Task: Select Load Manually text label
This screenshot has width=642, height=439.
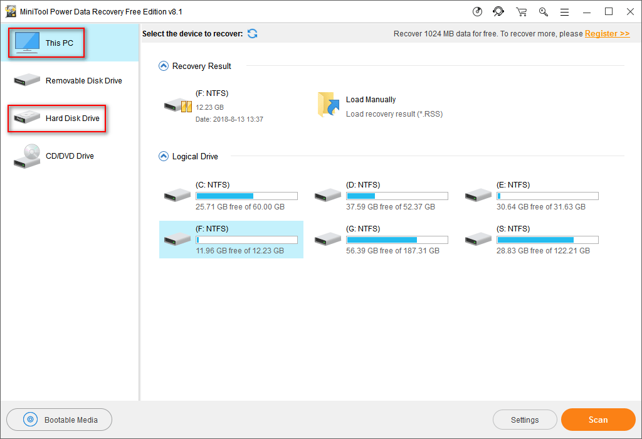Action: click(371, 100)
